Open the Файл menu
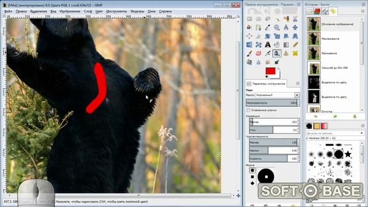Viewport: 368px width, 207px height. pos(8,11)
